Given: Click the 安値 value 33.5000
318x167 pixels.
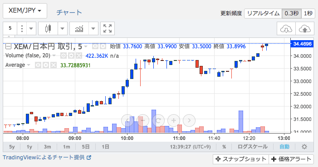Looking at the screenshot, I should point(201,46).
